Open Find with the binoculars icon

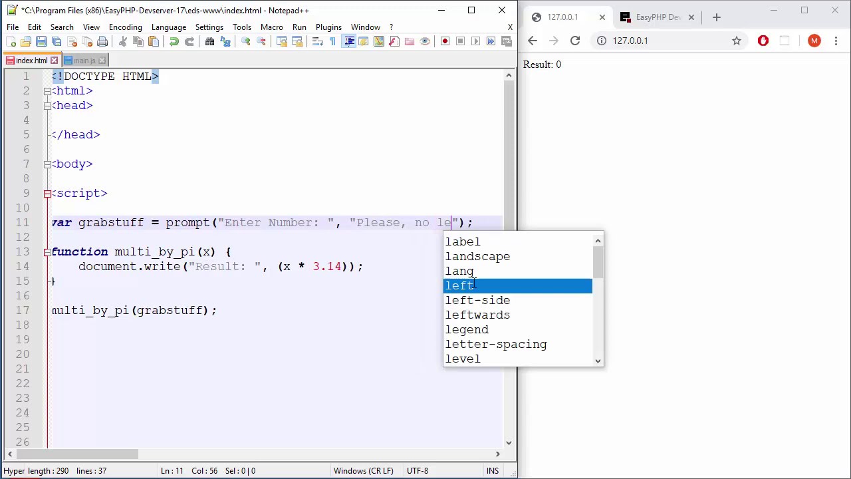(210, 41)
